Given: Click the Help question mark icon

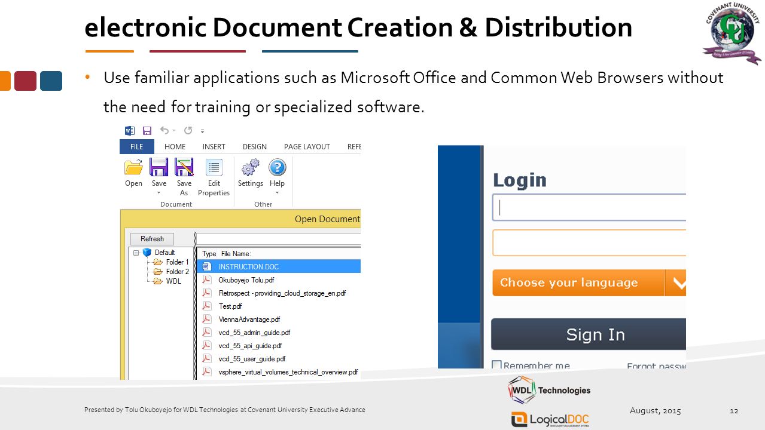Looking at the screenshot, I should pos(277,167).
